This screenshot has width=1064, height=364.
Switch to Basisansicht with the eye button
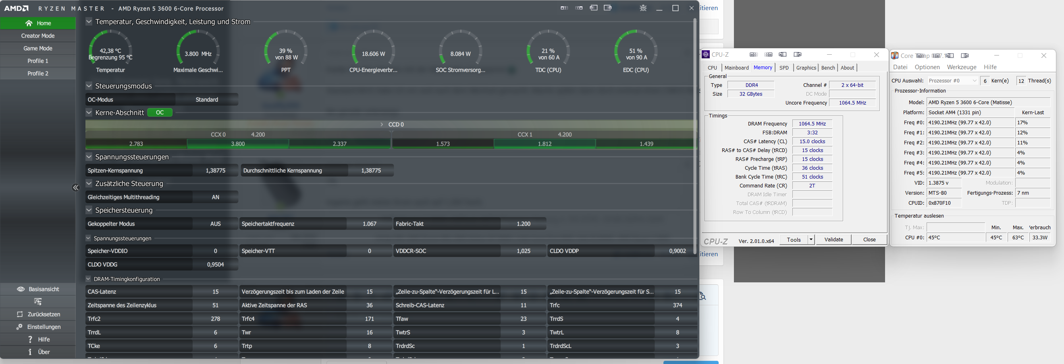[38, 289]
